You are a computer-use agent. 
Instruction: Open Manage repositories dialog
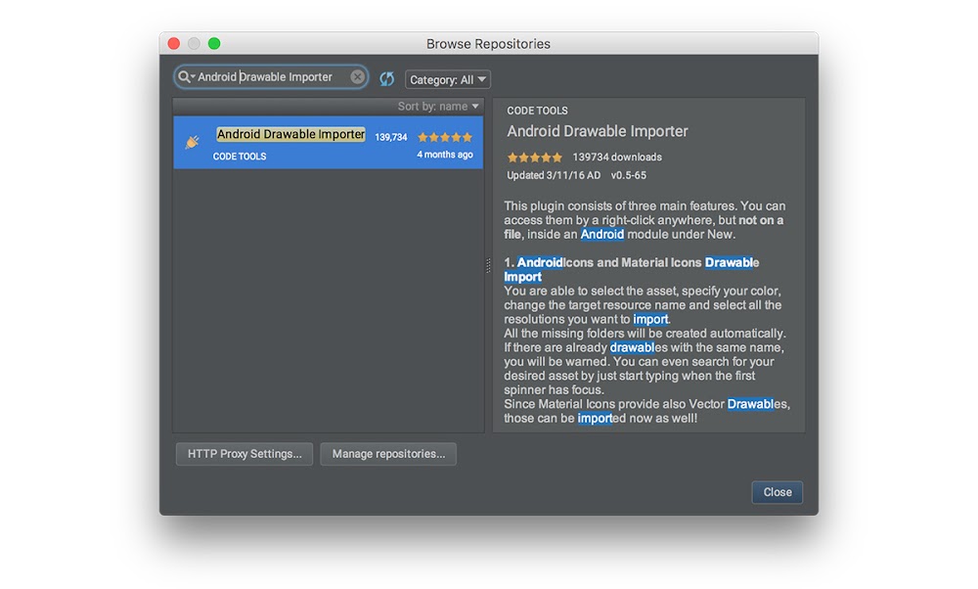pos(388,454)
